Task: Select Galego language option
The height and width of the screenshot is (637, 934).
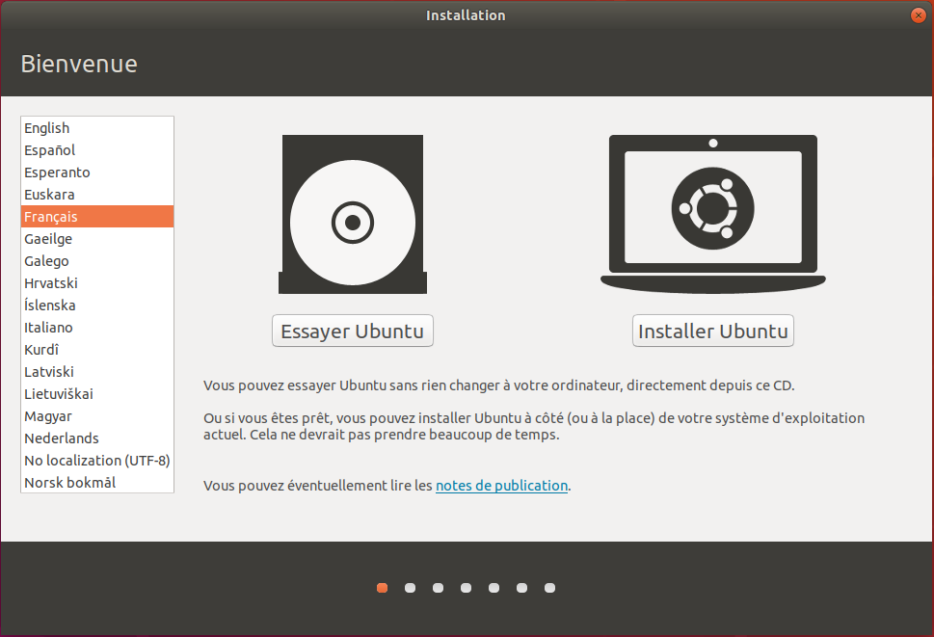Action: click(x=46, y=261)
